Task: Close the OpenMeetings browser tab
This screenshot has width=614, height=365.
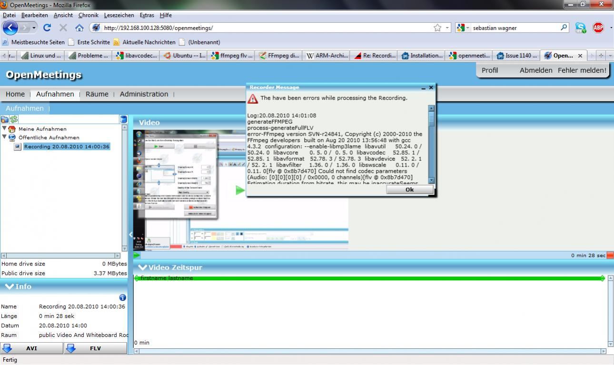Action: pos(580,56)
